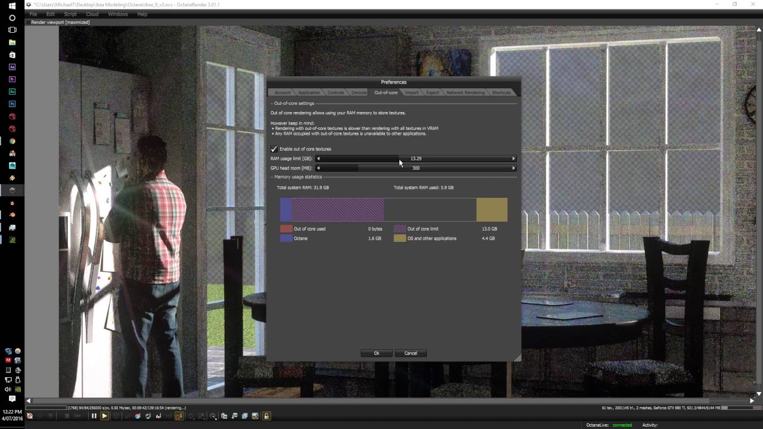Click the Windows Start button
This screenshot has height=429, width=763.
12,5
